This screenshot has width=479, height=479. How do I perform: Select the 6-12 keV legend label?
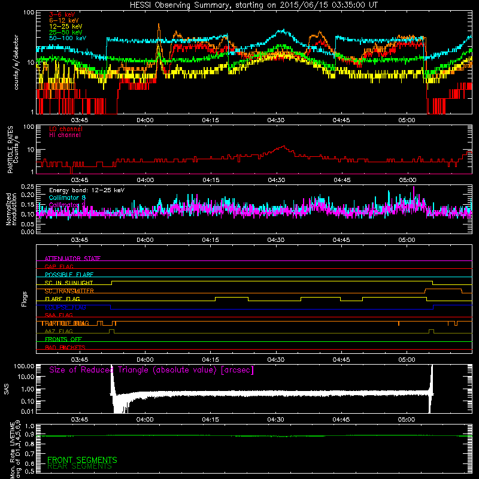[x=64, y=20]
